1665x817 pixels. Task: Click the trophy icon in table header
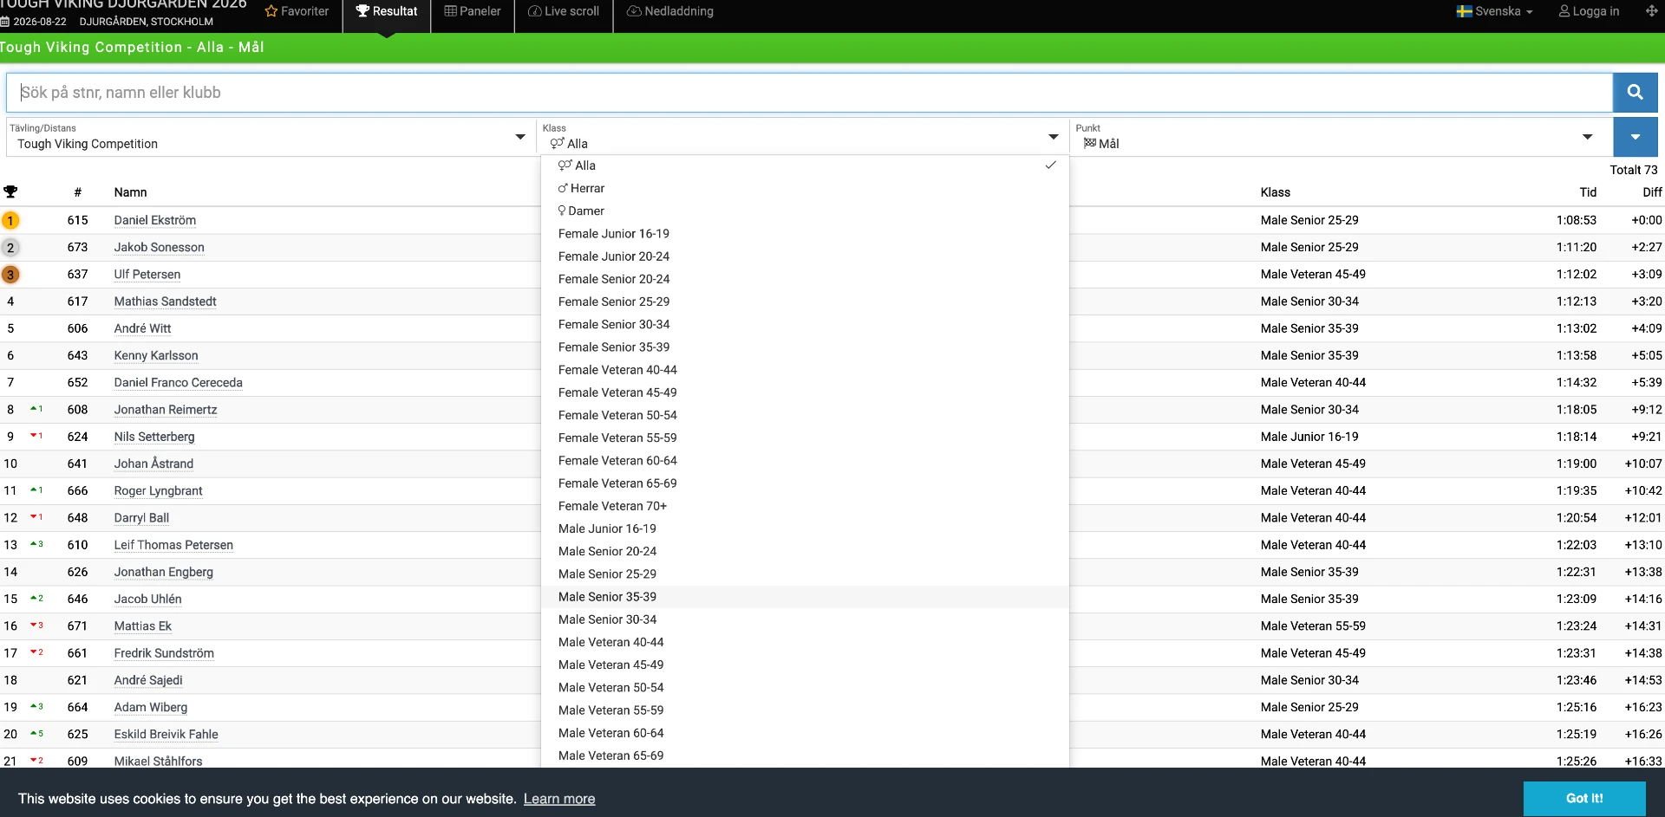pos(10,192)
